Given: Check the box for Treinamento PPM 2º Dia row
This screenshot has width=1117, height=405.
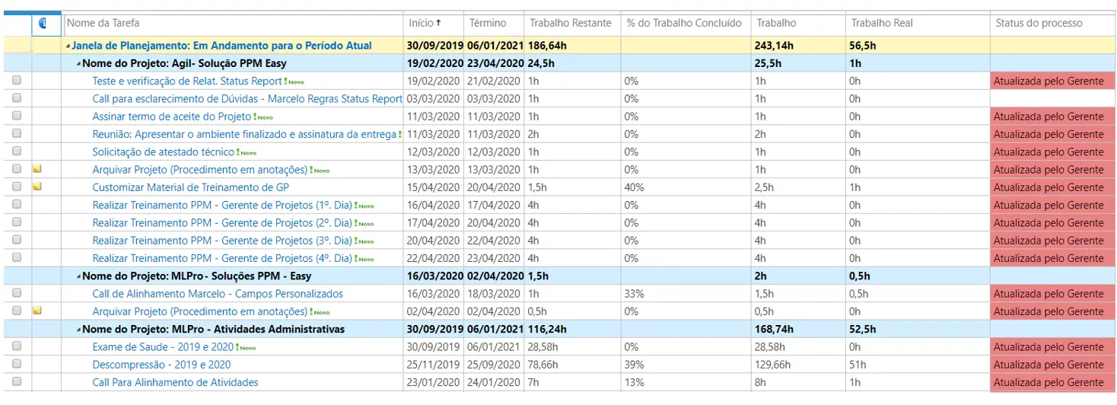Looking at the screenshot, I should tap(17, 222).
